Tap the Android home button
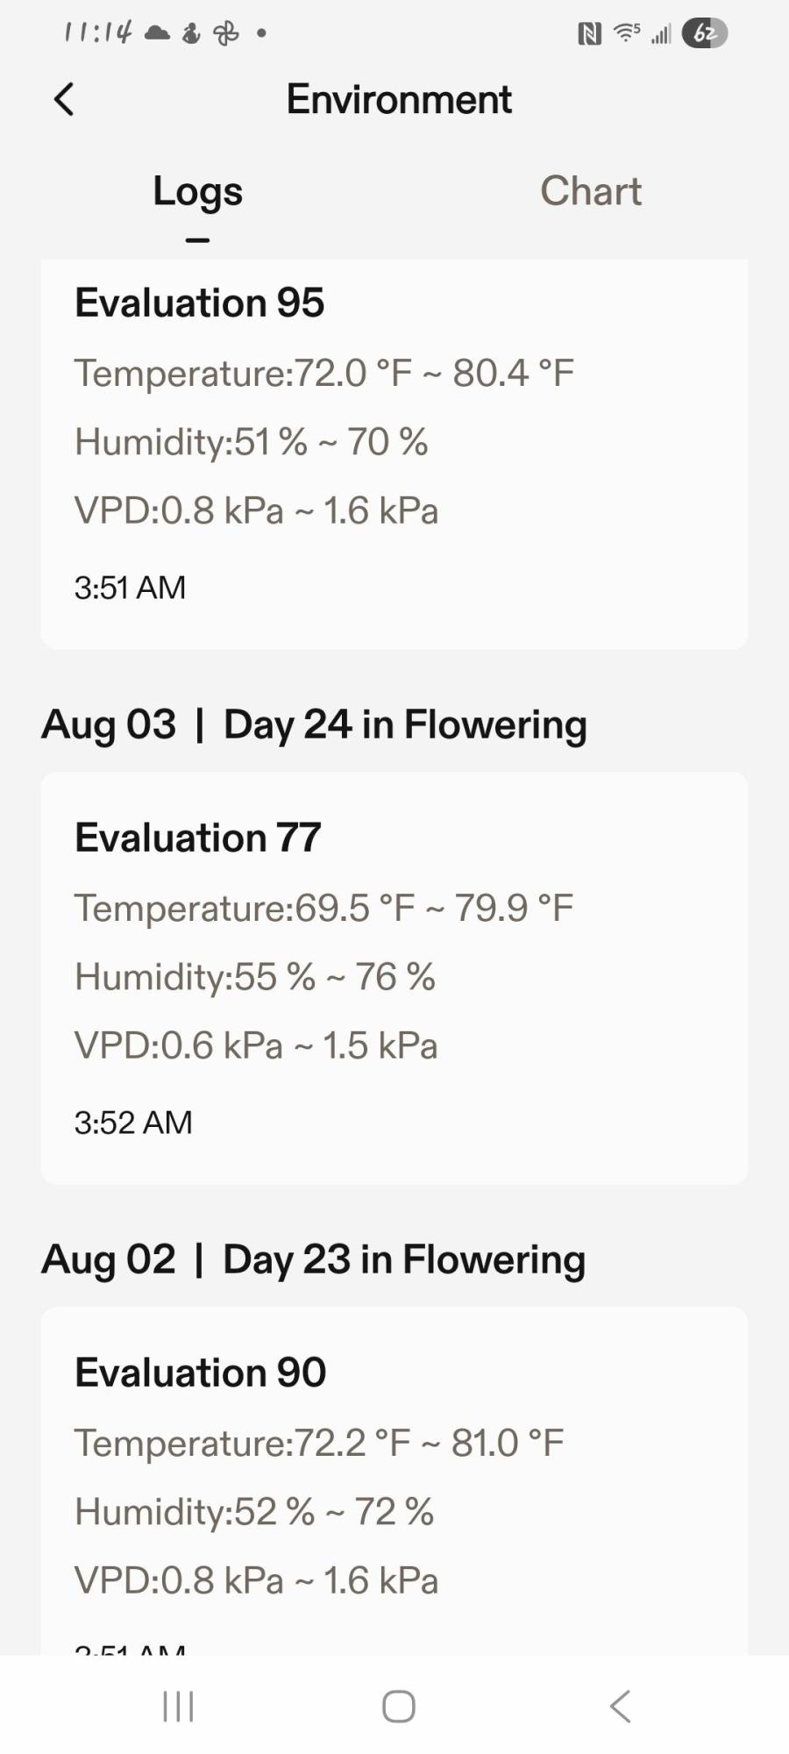 (398, 1707)
